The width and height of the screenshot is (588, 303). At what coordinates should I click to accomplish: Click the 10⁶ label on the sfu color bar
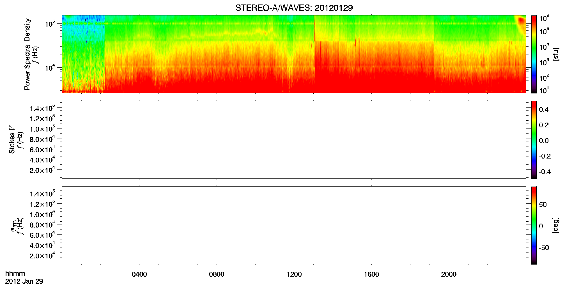point(544,18)
